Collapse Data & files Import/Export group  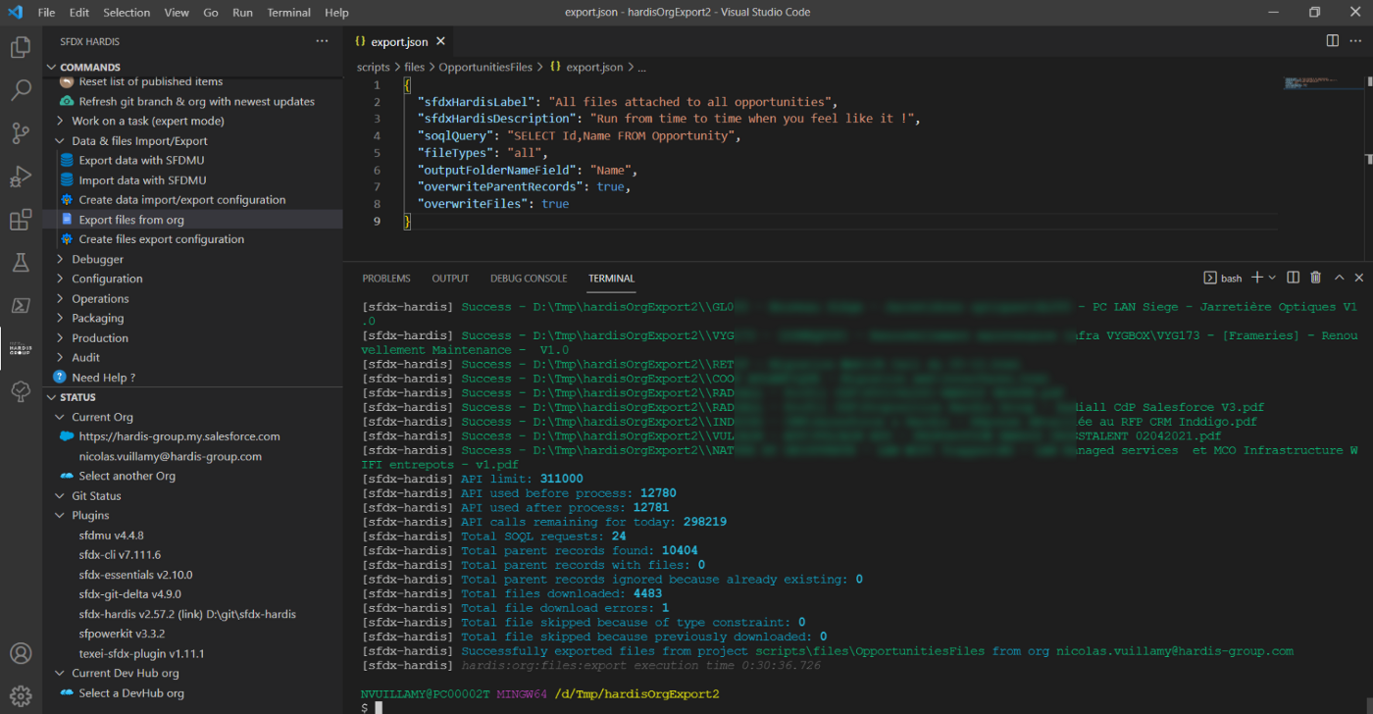point(192,140)
